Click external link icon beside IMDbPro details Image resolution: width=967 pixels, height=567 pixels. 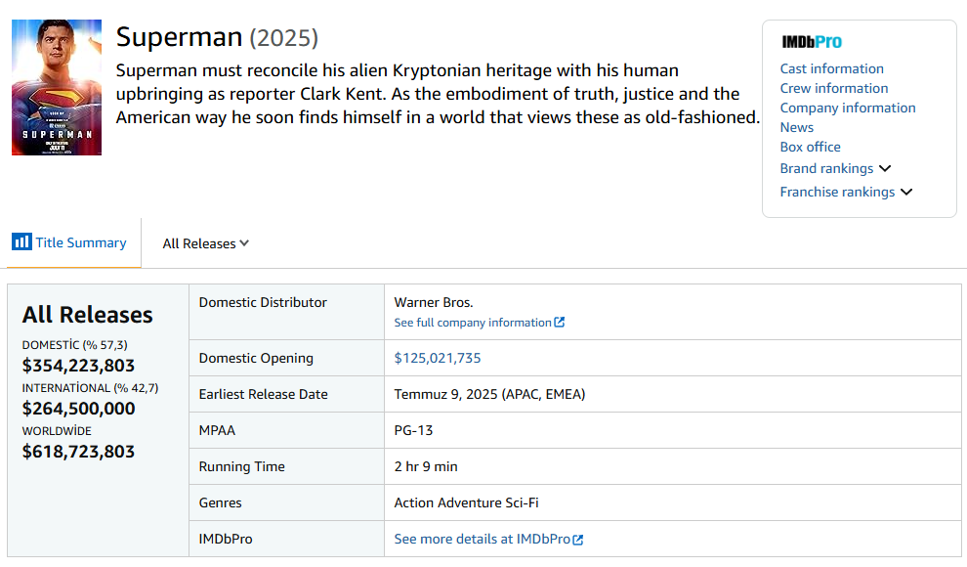point(578,540)
